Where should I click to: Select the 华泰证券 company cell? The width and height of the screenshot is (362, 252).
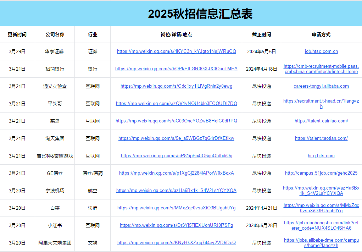tap(55, 51)
